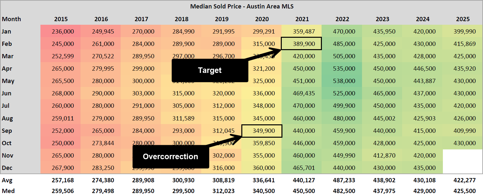
Task: Select the Jan 2015 cell 236,000
Action: coord(61,32)
